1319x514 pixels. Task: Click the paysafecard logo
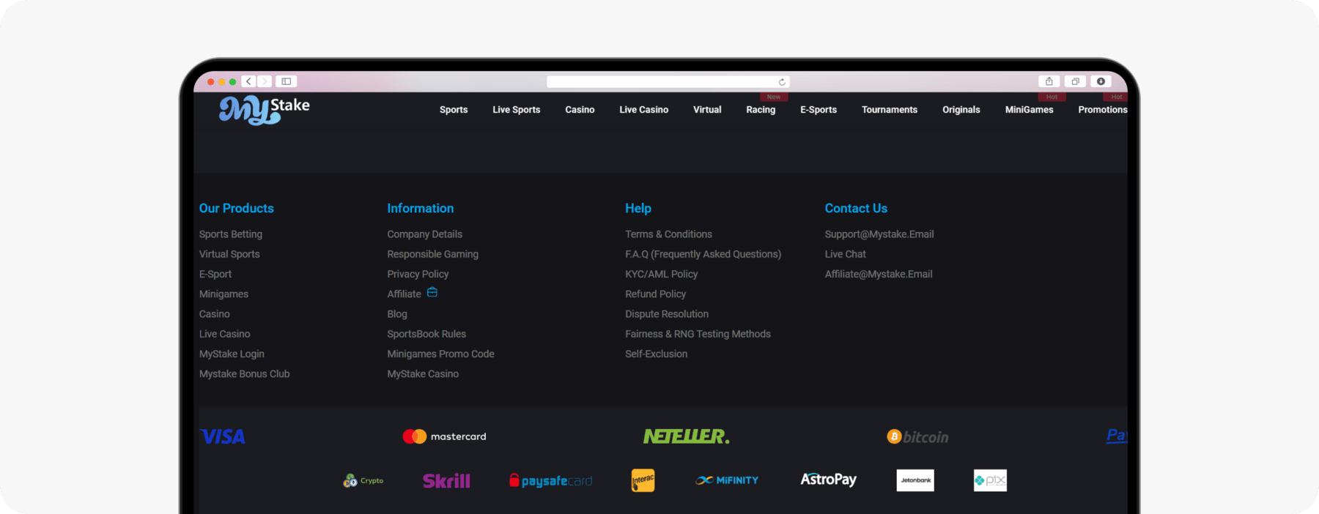coord(551,481)
